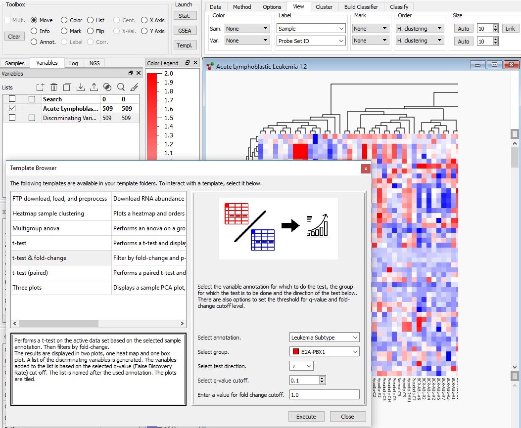Click the import list download icon
The image size is (521, 428).
(x=81, y=87)
